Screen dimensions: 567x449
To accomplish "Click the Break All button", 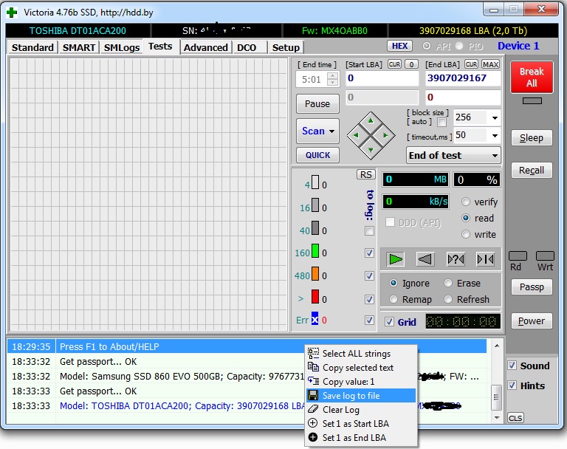I will pyautogui.click(x=532, y=77).
